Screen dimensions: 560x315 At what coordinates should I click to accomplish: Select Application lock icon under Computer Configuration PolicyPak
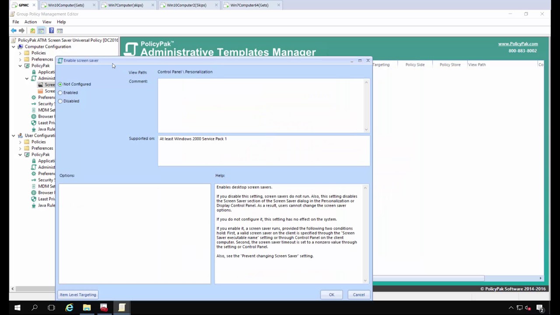(x=34, y=72)
